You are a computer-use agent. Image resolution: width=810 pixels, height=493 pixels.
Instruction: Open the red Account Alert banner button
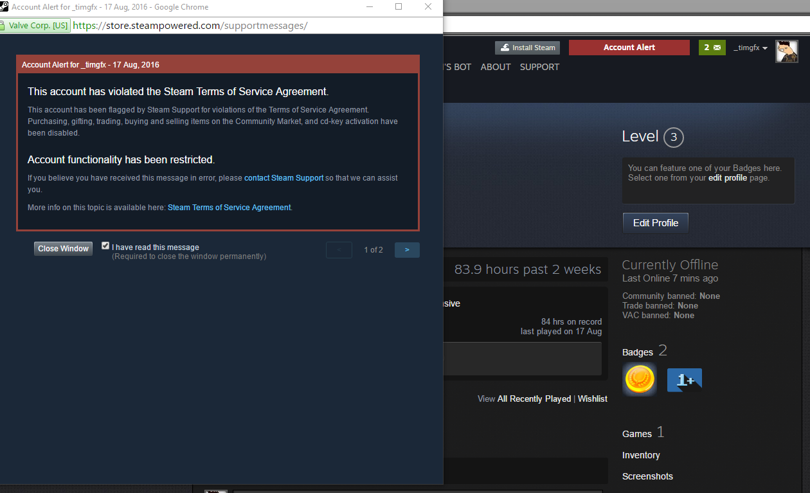coord(629,48)
